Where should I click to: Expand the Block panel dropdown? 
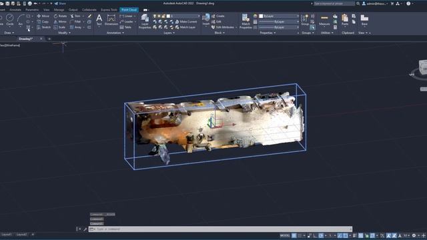tap(220, 33)
